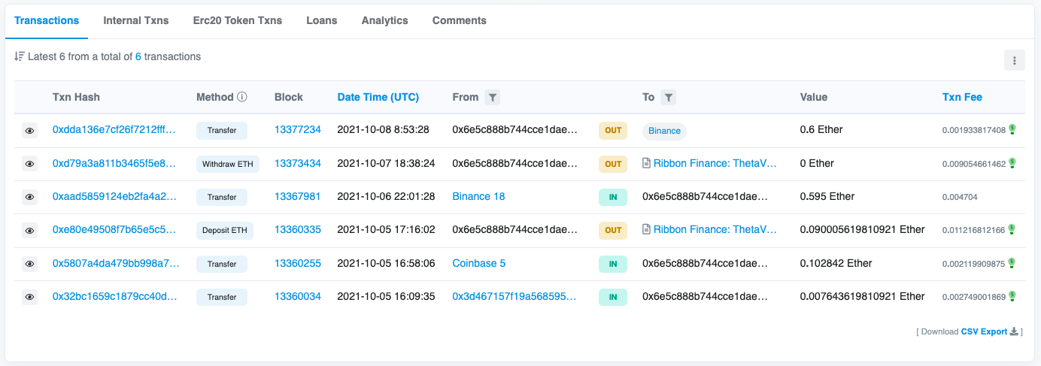Click the eye icon for transaction 0xdda136e7cf26f7212fff
Viewport: 1041px width, 366px height.
pyautogui.click(x=29, y=131)
